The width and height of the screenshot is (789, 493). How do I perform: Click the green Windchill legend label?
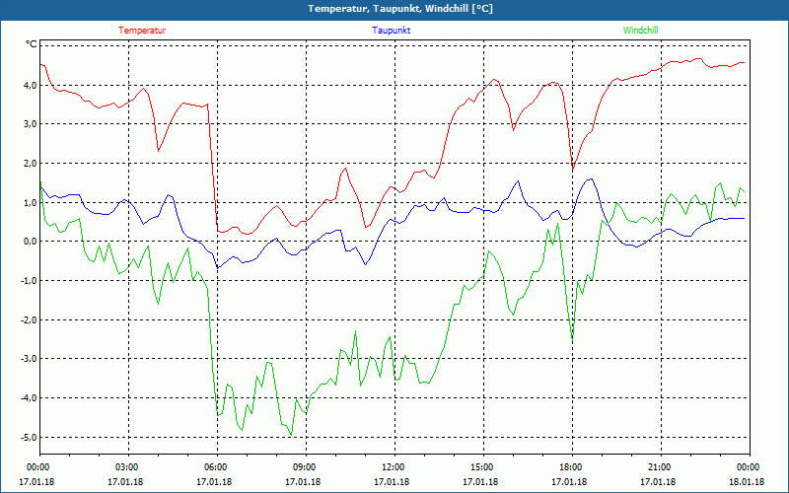(x=640, y=31)
